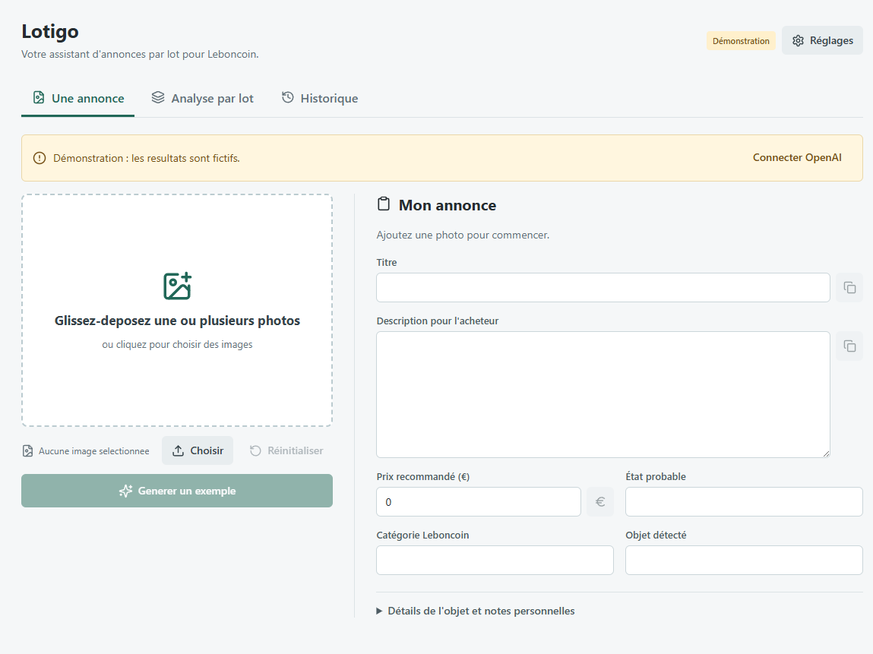Image resolution: width=873 pixels, height=654 pixels.
Task: Click the Lotigo app title
Action: [x=50, y=31]
